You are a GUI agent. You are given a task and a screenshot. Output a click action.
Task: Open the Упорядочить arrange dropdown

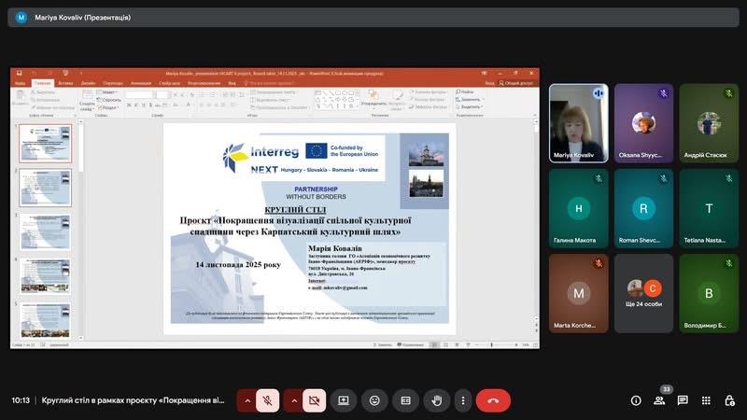tap(373, 98)
